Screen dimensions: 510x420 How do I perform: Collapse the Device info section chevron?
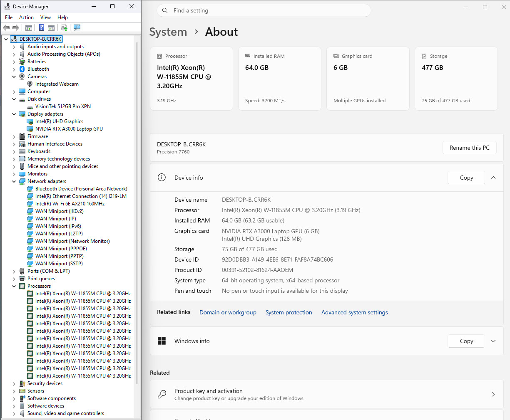[493, 178]
